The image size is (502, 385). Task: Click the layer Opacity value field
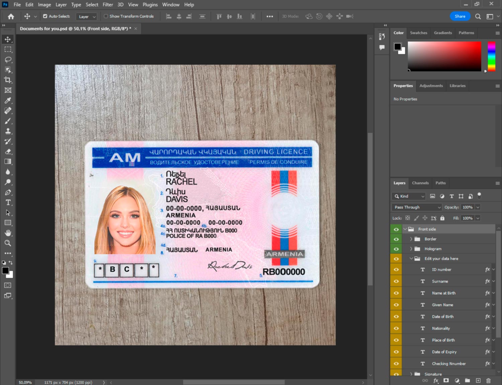tap(468, 207)
